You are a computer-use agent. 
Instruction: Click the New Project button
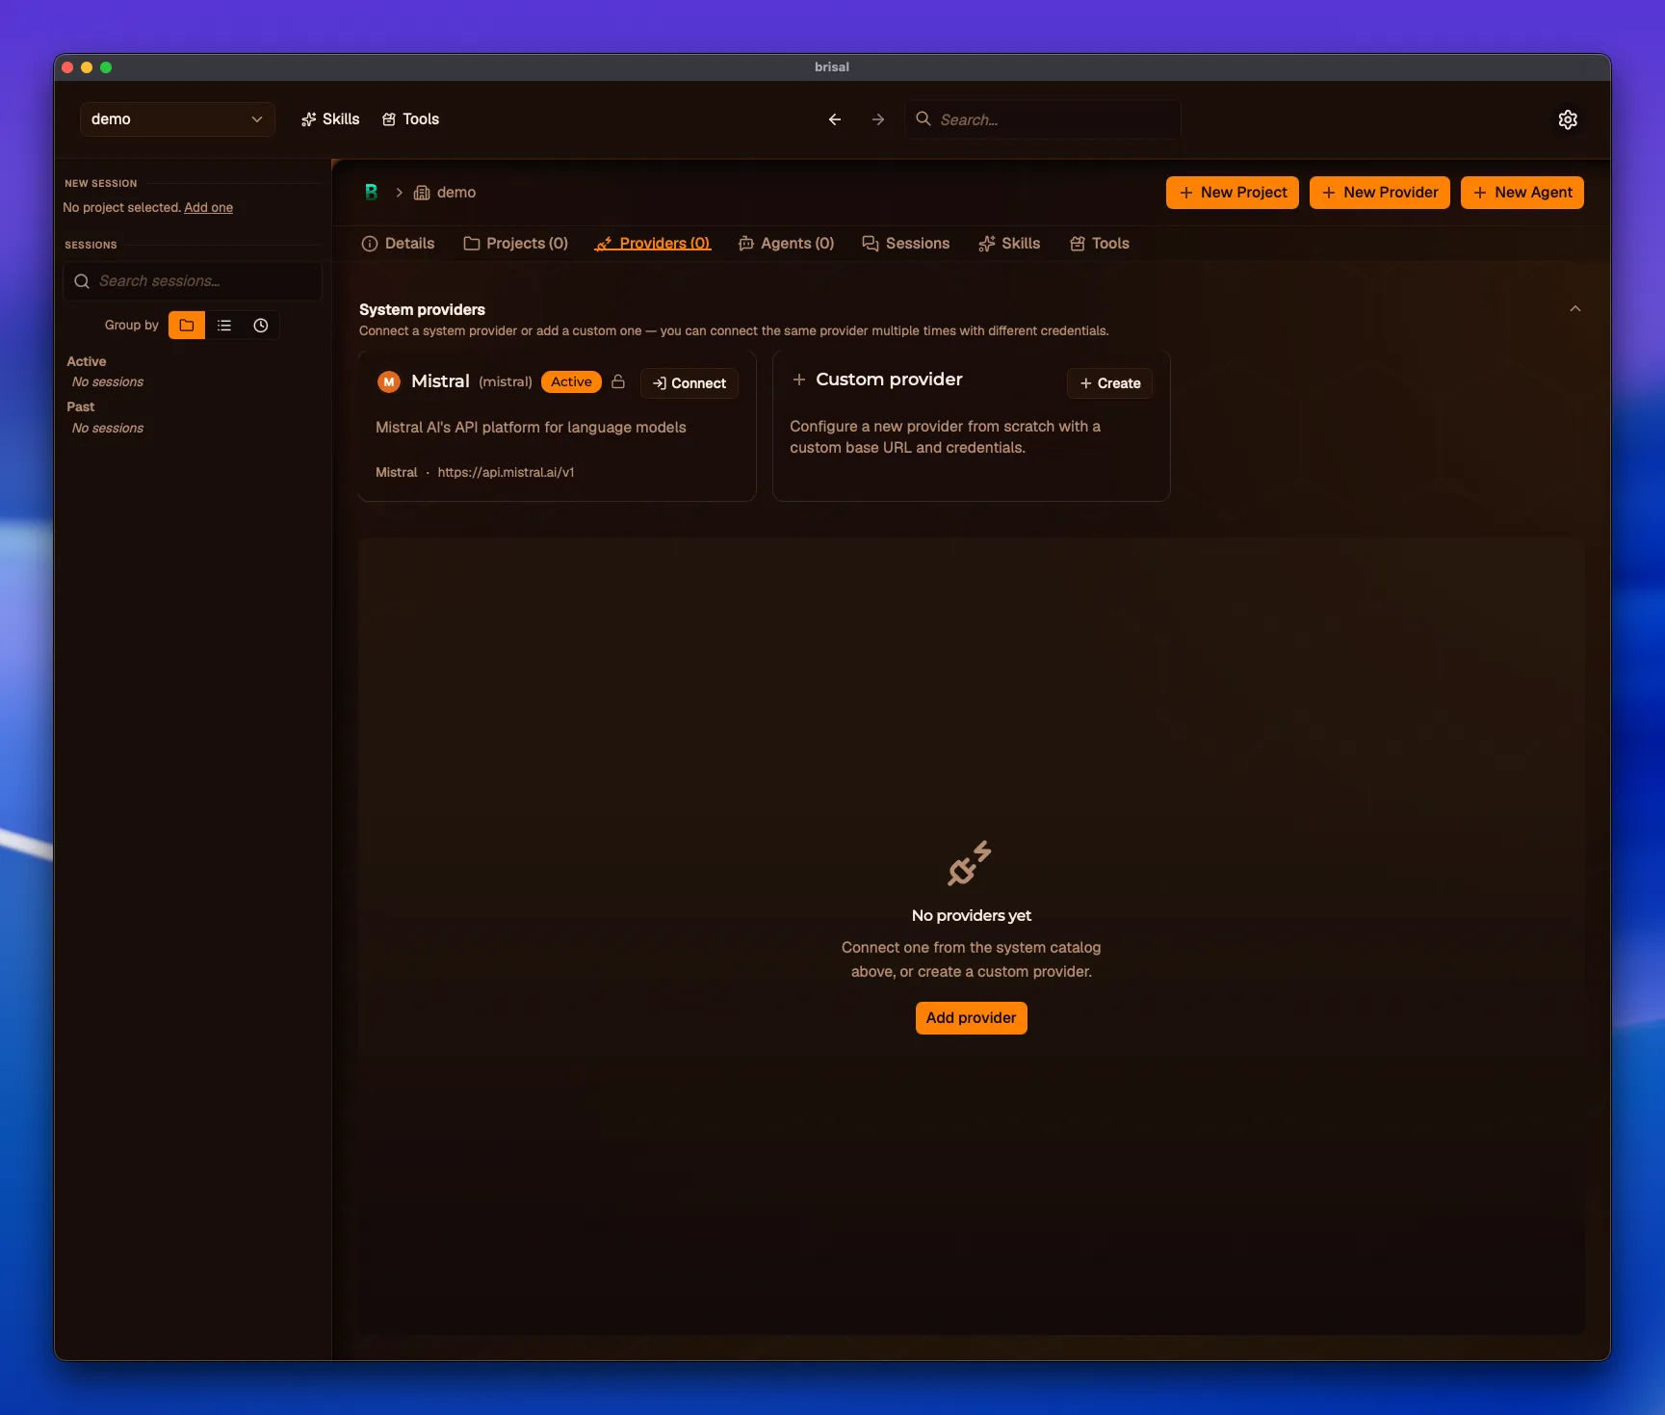pyautogui.click(x=1233, y=193)
